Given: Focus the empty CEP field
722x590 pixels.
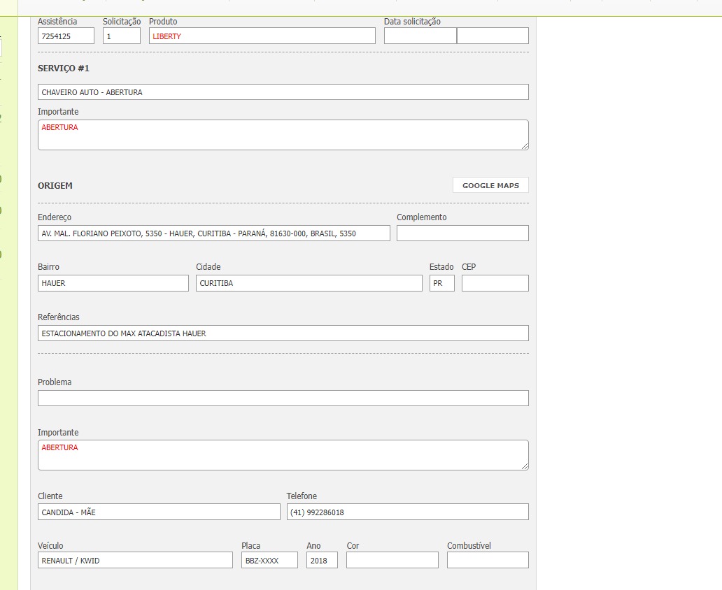Looking at the screenshot, I should point(495,283).
